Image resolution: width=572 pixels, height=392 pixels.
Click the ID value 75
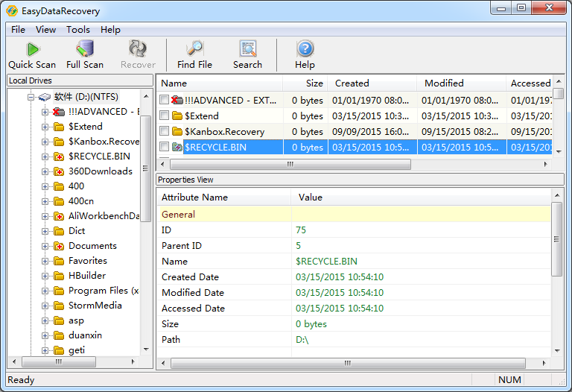click(301, 230)
